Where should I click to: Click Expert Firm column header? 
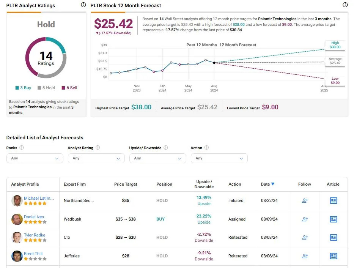75,184
